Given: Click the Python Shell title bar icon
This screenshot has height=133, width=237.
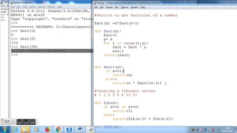Looking at the screenshot, I should (x=11, y=3).
